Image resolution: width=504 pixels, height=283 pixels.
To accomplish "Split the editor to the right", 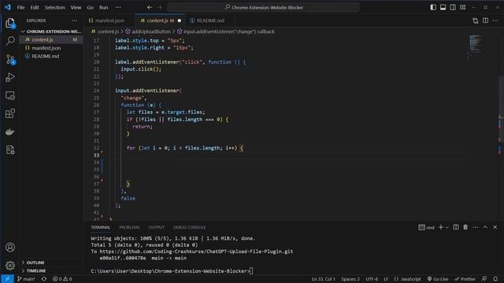I will pyautogui.click(x=485, y=20).
